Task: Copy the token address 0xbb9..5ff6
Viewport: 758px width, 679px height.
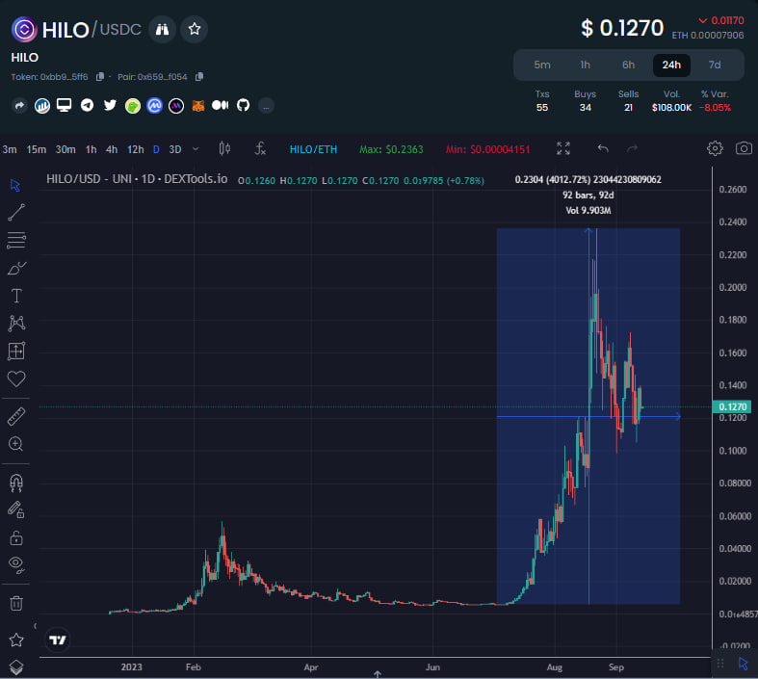Action: (100, 77)
